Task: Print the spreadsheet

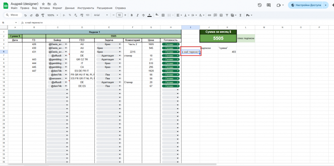Action: pos(37,15)
